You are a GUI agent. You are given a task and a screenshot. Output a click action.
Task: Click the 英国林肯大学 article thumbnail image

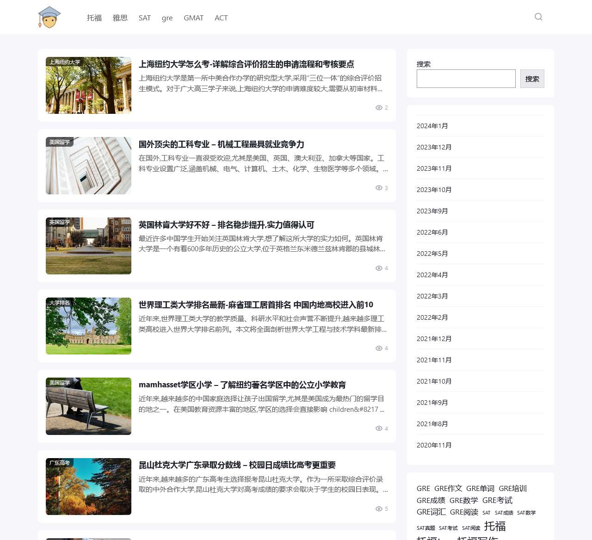pos(88,246)
